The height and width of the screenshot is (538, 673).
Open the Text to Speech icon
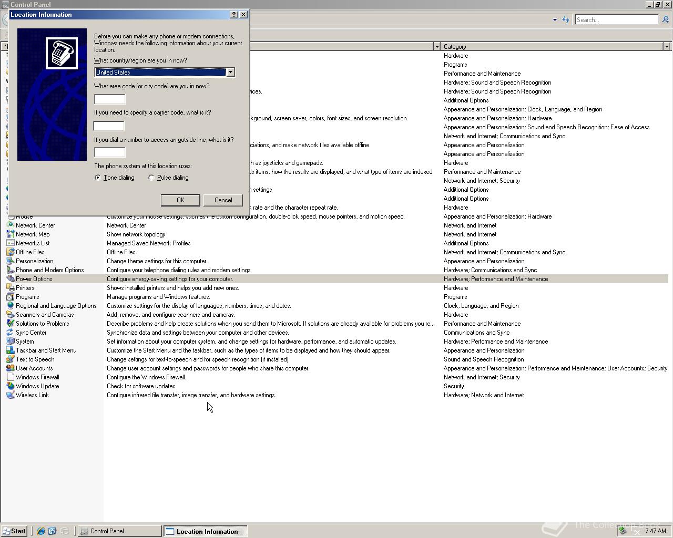tap(10, 359)
